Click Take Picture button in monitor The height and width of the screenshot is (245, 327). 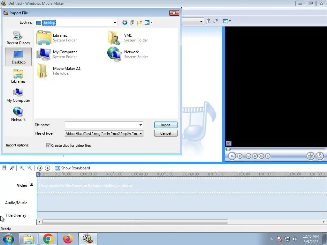(x=320, y=156)
